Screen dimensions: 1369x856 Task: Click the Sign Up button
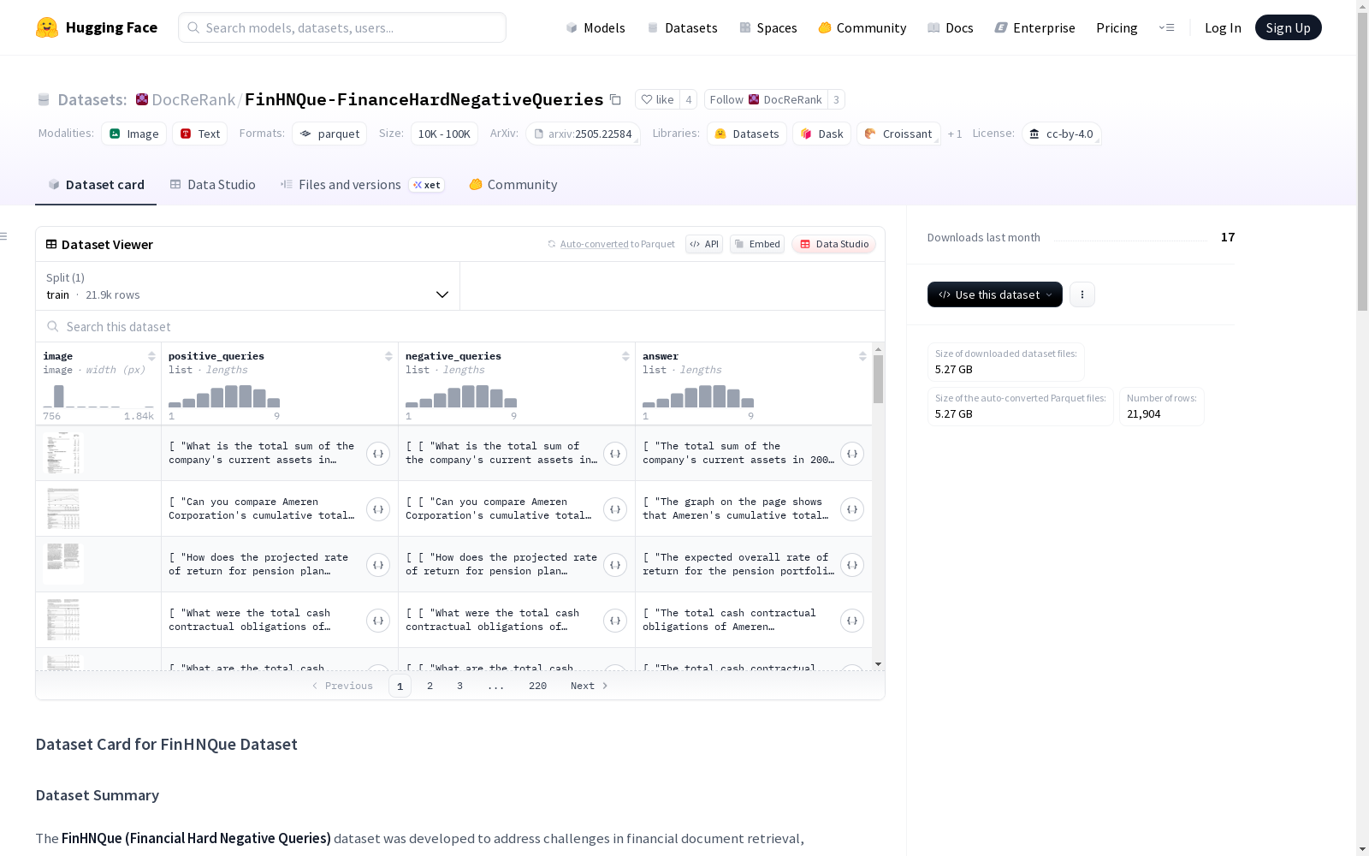(x=1289, y=27)
